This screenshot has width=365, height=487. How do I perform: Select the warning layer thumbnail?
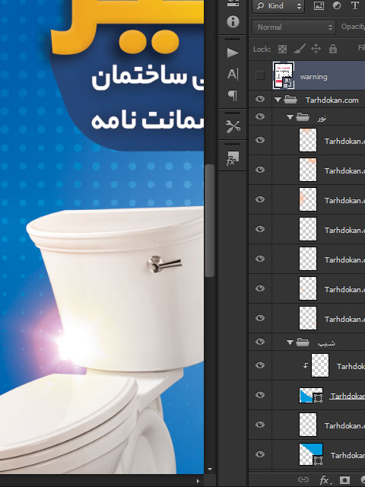pyautogui.click(x=284, y=75)
